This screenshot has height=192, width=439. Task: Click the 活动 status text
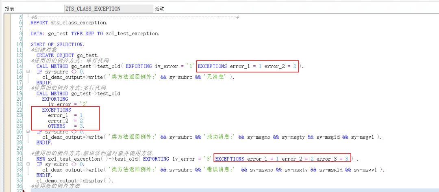click(160, 9)
